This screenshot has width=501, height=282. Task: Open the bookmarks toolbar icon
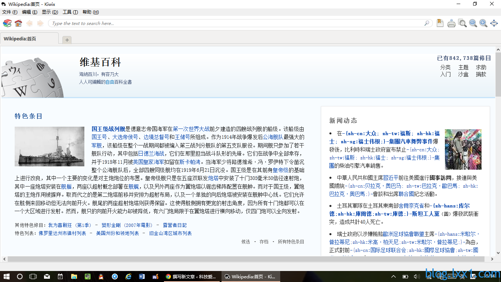pos(440,23)
